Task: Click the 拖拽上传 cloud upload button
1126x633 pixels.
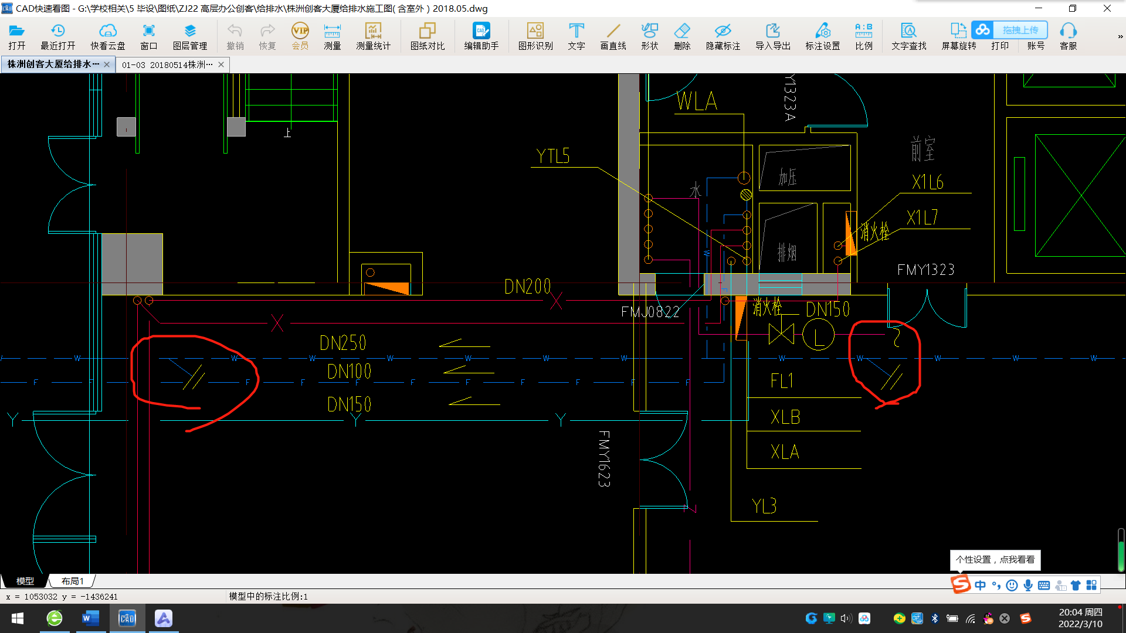Action: pyautogui.click(x=1009, y=30)
